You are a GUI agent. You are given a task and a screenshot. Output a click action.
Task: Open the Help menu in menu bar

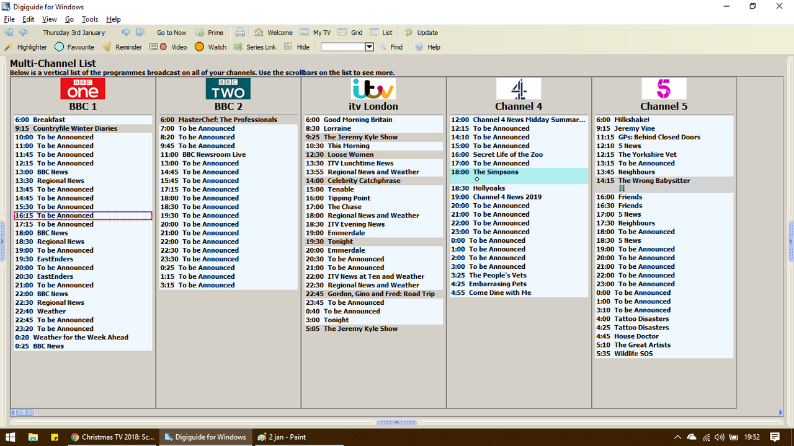pyautogui.click(x=114, y=19)
